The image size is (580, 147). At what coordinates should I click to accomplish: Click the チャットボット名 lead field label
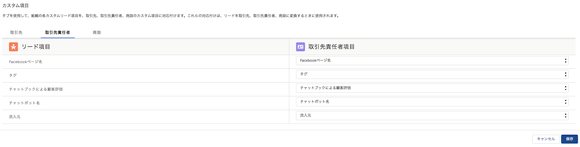[x=25, y=103]
